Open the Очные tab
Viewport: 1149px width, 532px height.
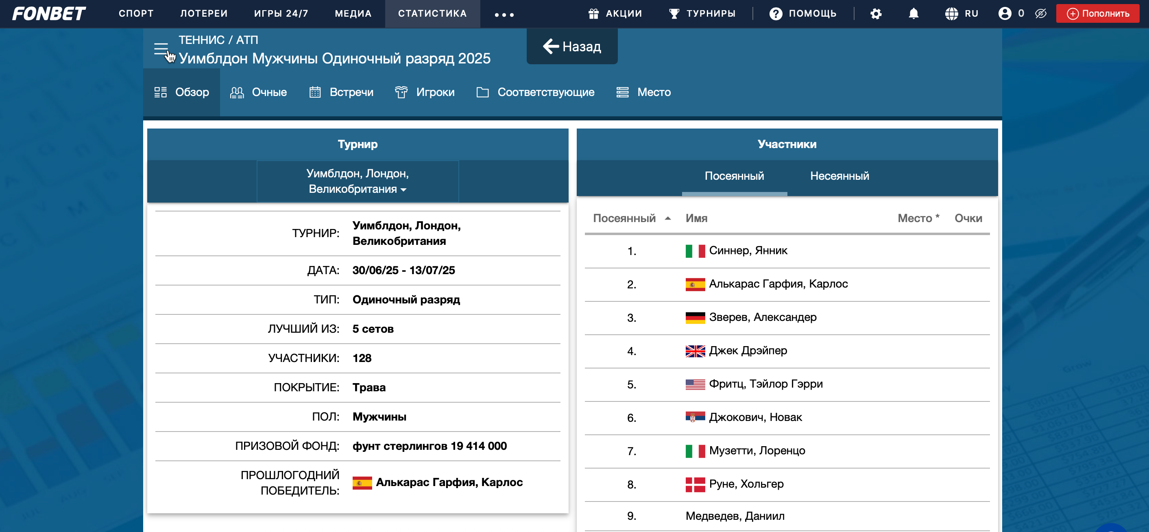click(x=258, y=92)
